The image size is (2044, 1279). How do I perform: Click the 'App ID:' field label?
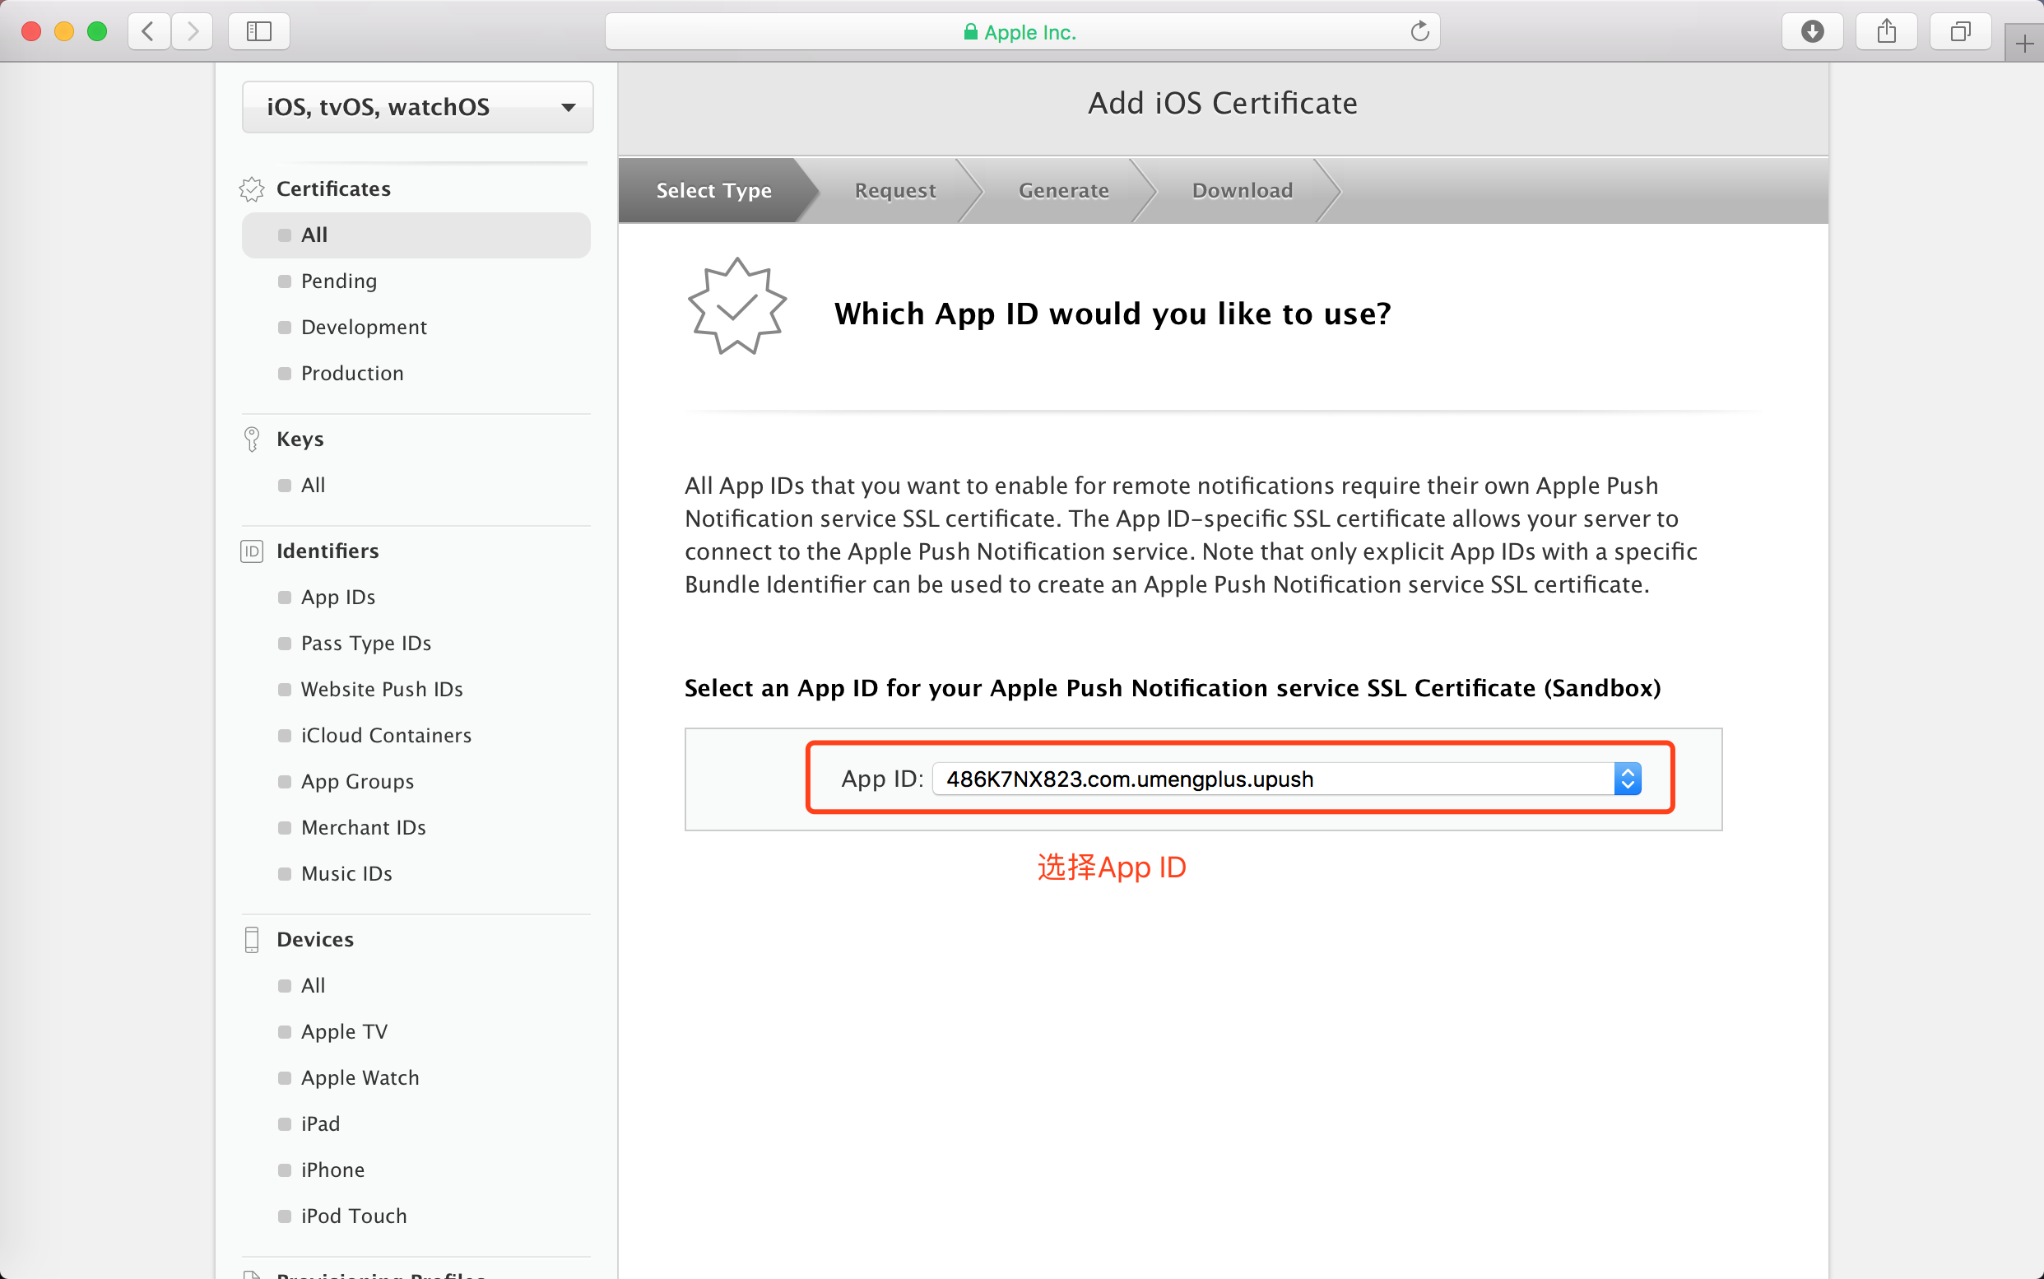pos(882,779)
